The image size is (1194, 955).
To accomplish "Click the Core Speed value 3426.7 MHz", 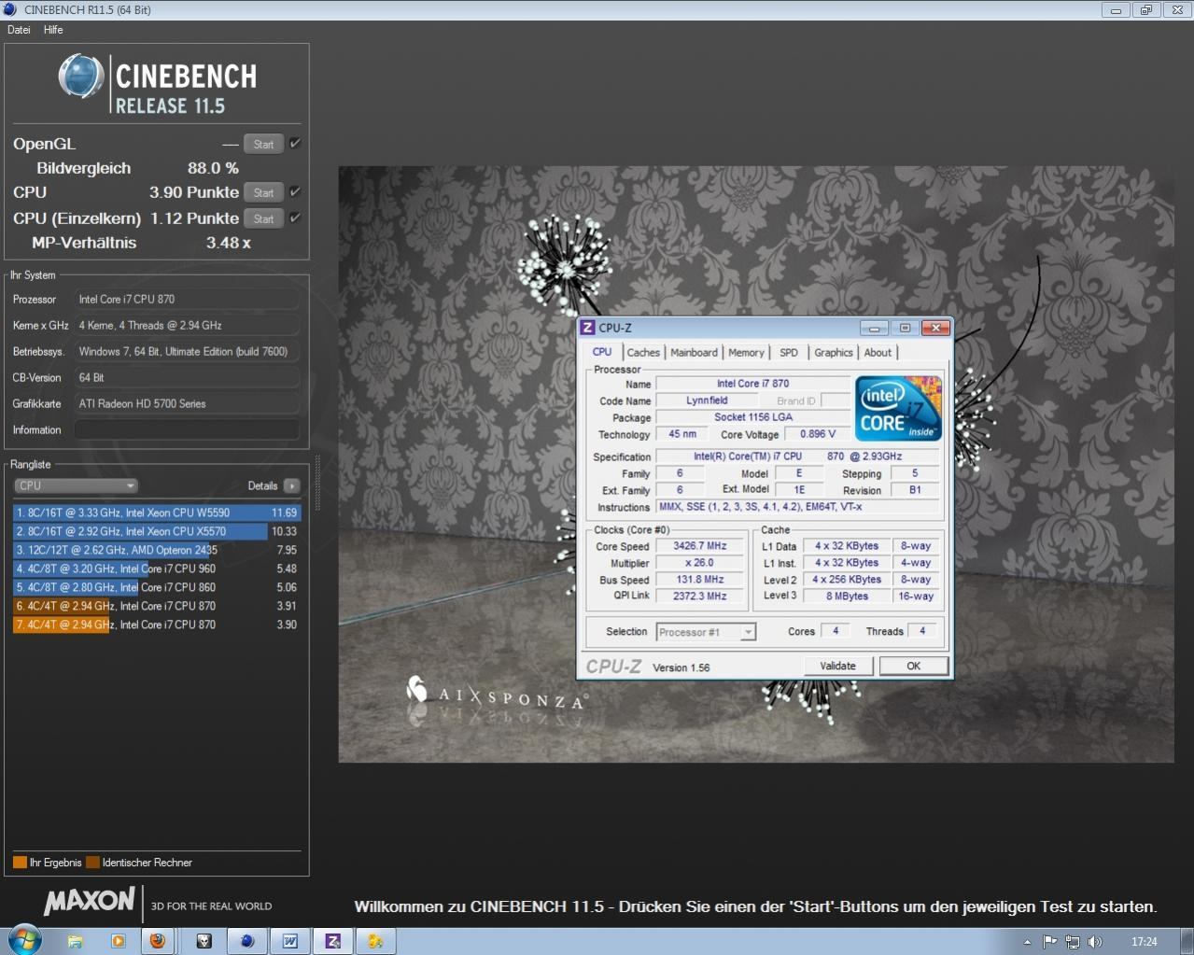I will coord(700,546).
